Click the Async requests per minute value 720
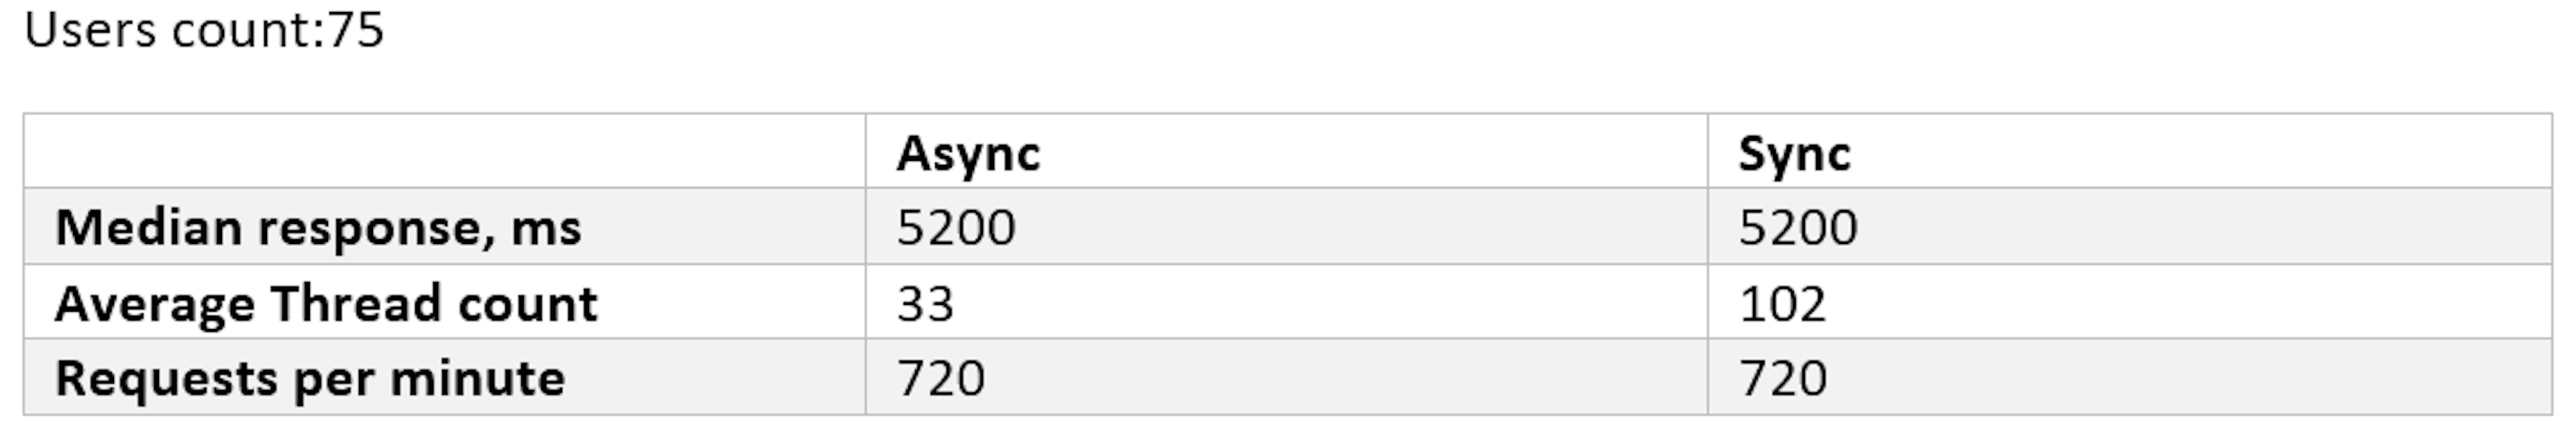 (x=941, y=379)
